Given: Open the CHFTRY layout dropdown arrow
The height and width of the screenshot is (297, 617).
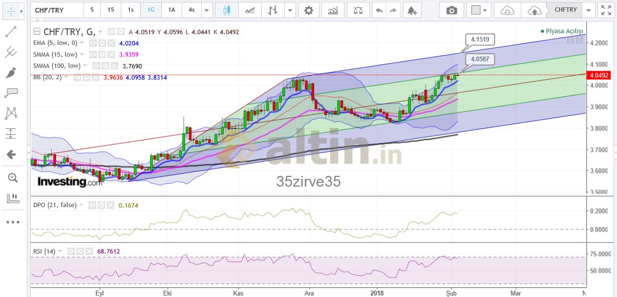Looking at the screenshot, I should (590, 10).
